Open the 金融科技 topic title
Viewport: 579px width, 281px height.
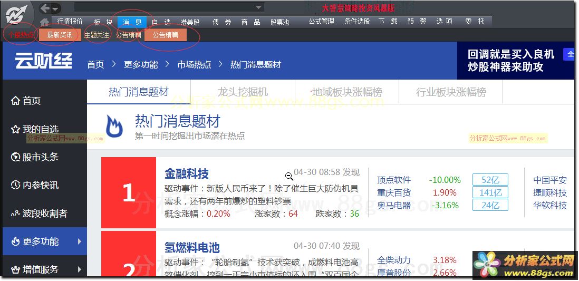pyautogui.click(x=187, y=173)
